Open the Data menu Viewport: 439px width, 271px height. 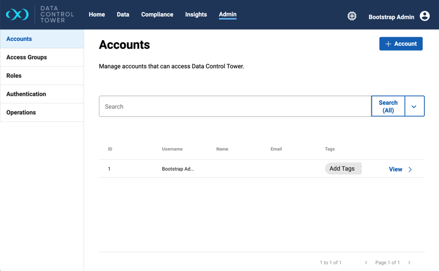point(123,14)
